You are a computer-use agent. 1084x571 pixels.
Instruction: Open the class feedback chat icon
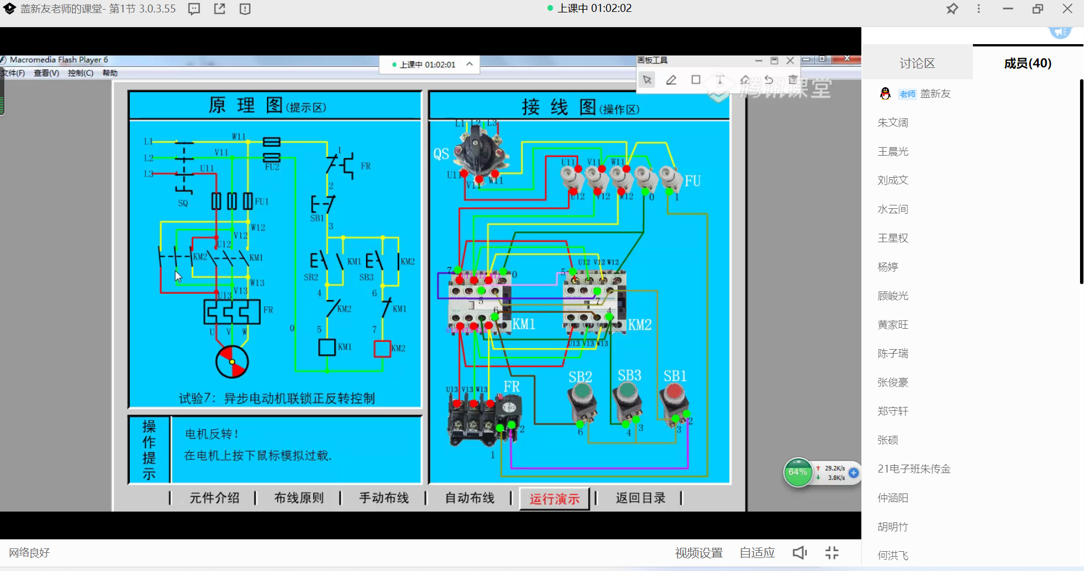[194, 9]
